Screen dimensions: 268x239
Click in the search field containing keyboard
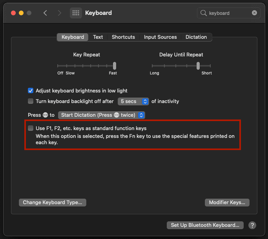click(228, 13)
